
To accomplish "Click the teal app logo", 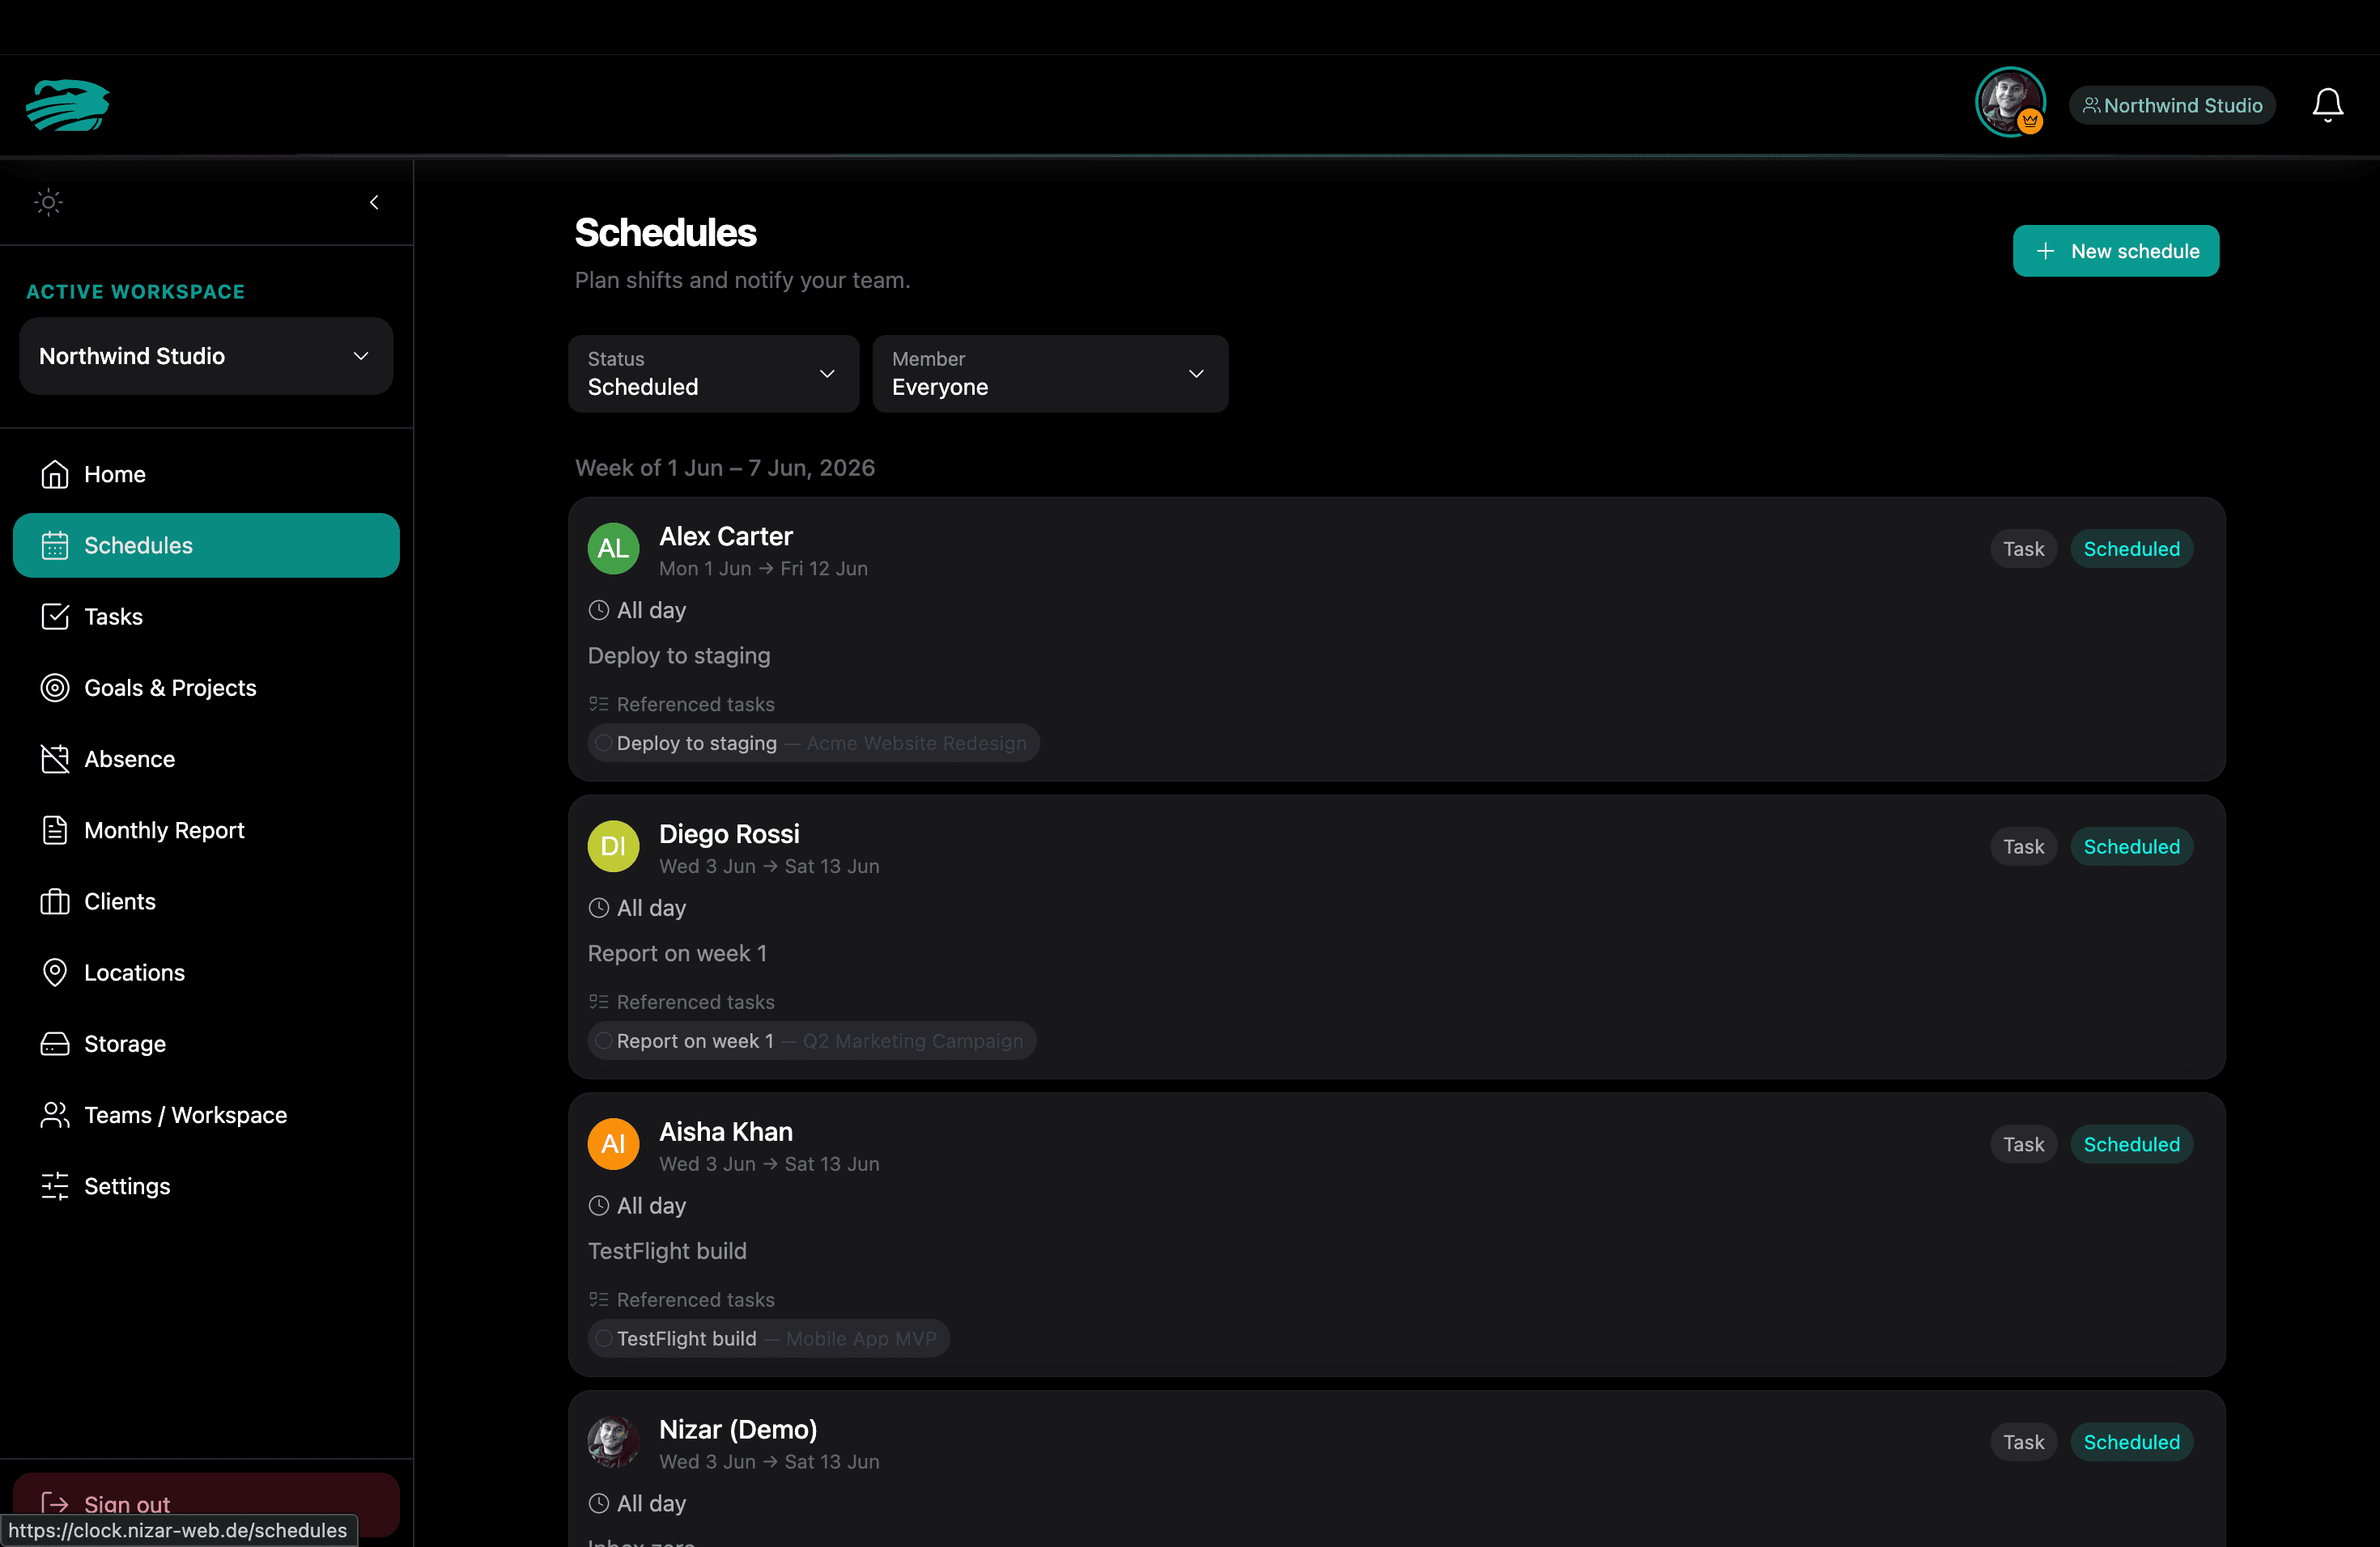I will pos(68,105).
